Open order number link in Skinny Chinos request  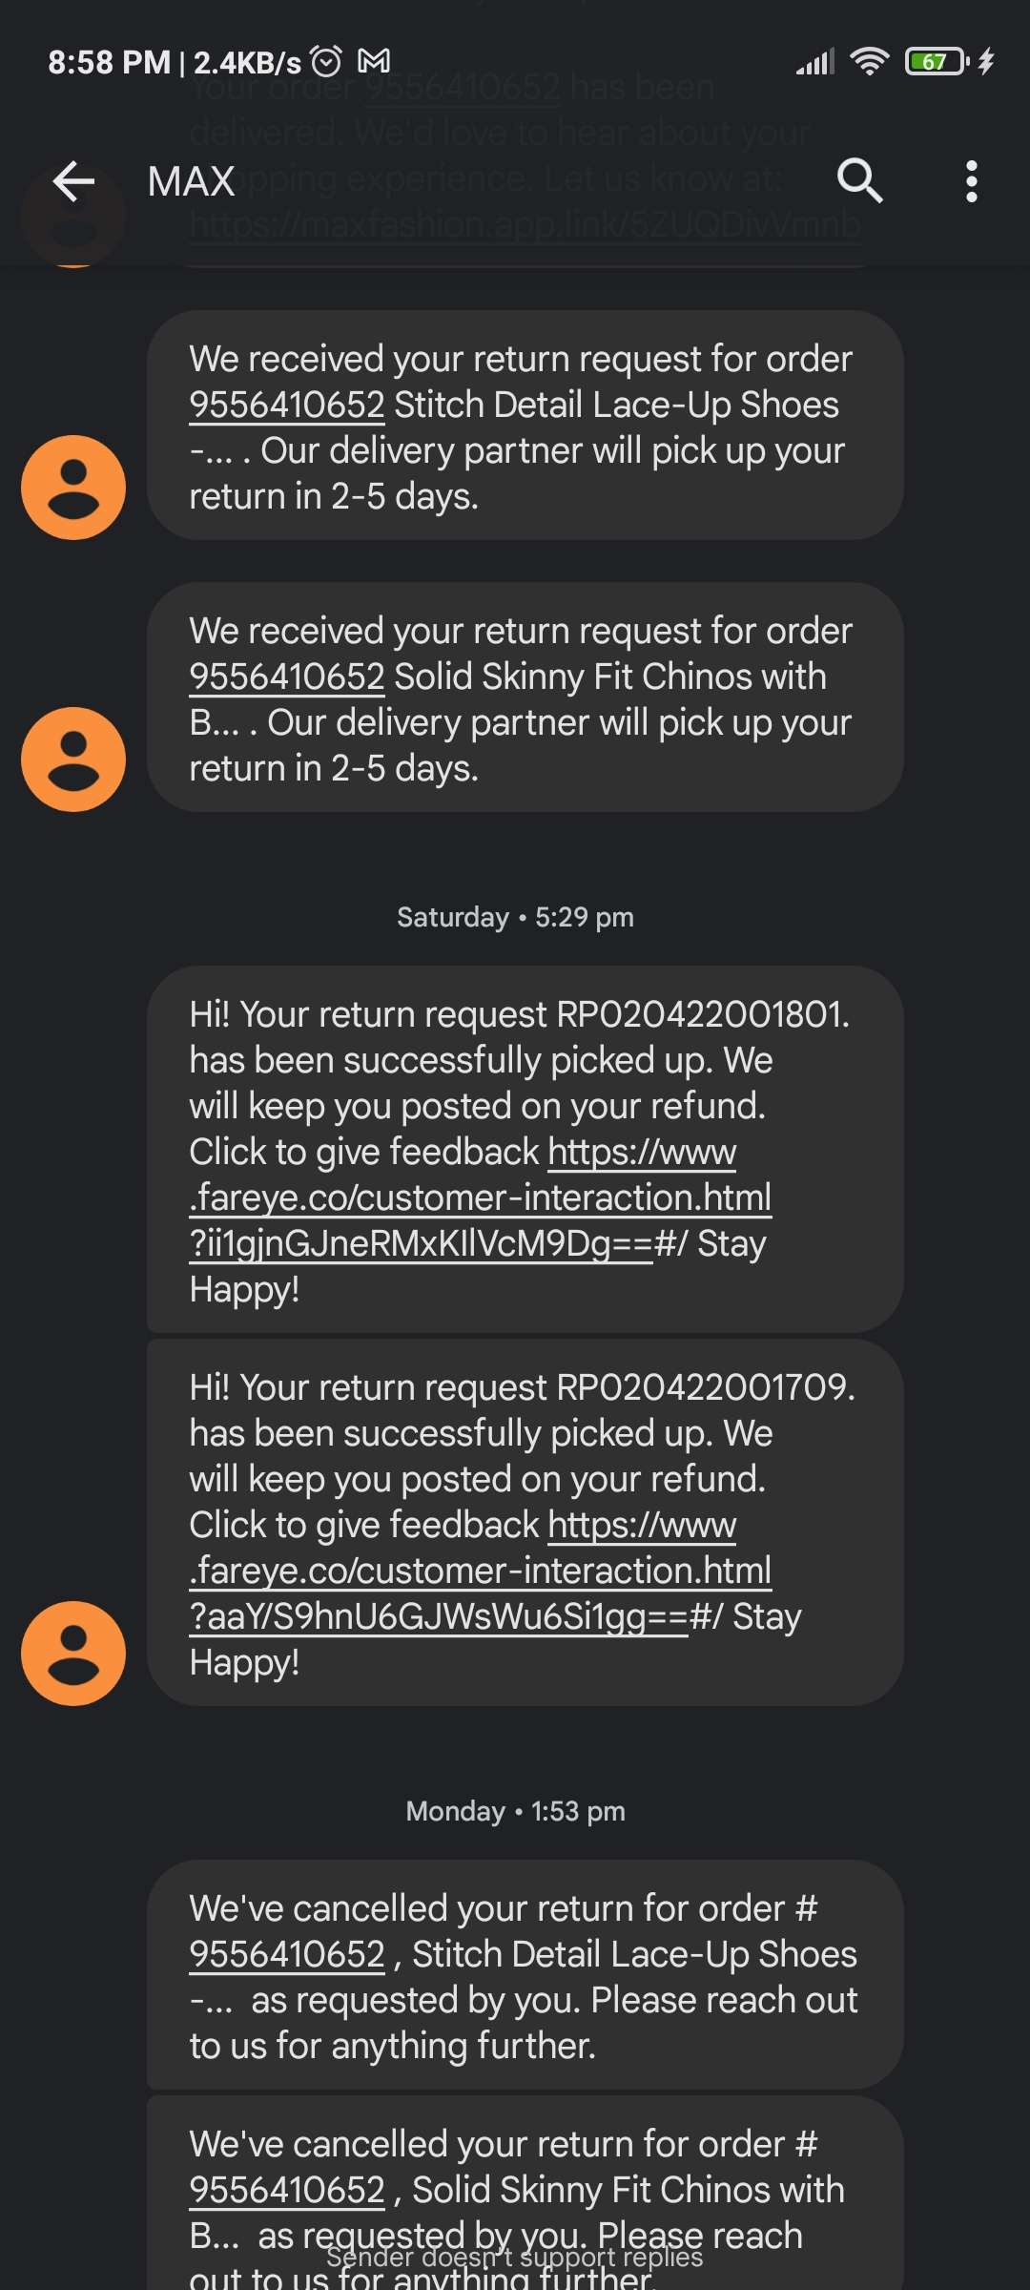point(286,677)
